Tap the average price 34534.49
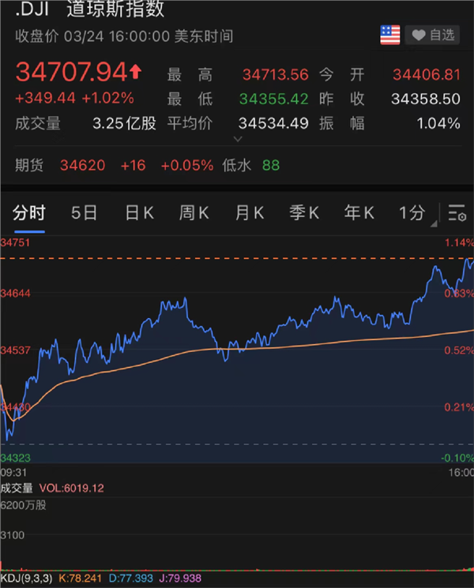This screenshot has height=588, width=474. tap(273, 123)
